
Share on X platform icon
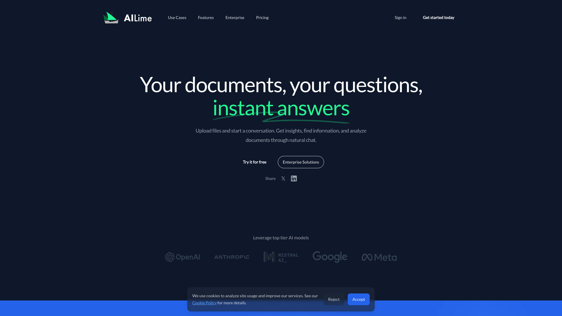click(x=283, y=178)
